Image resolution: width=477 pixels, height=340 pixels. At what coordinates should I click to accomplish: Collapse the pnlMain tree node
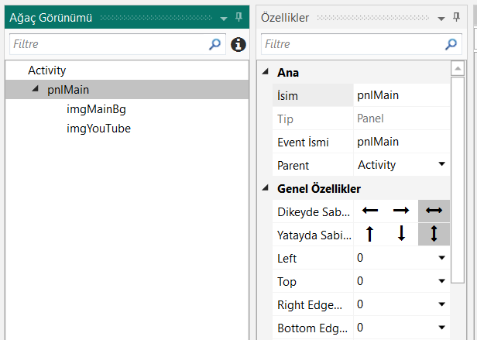(35, 89)
